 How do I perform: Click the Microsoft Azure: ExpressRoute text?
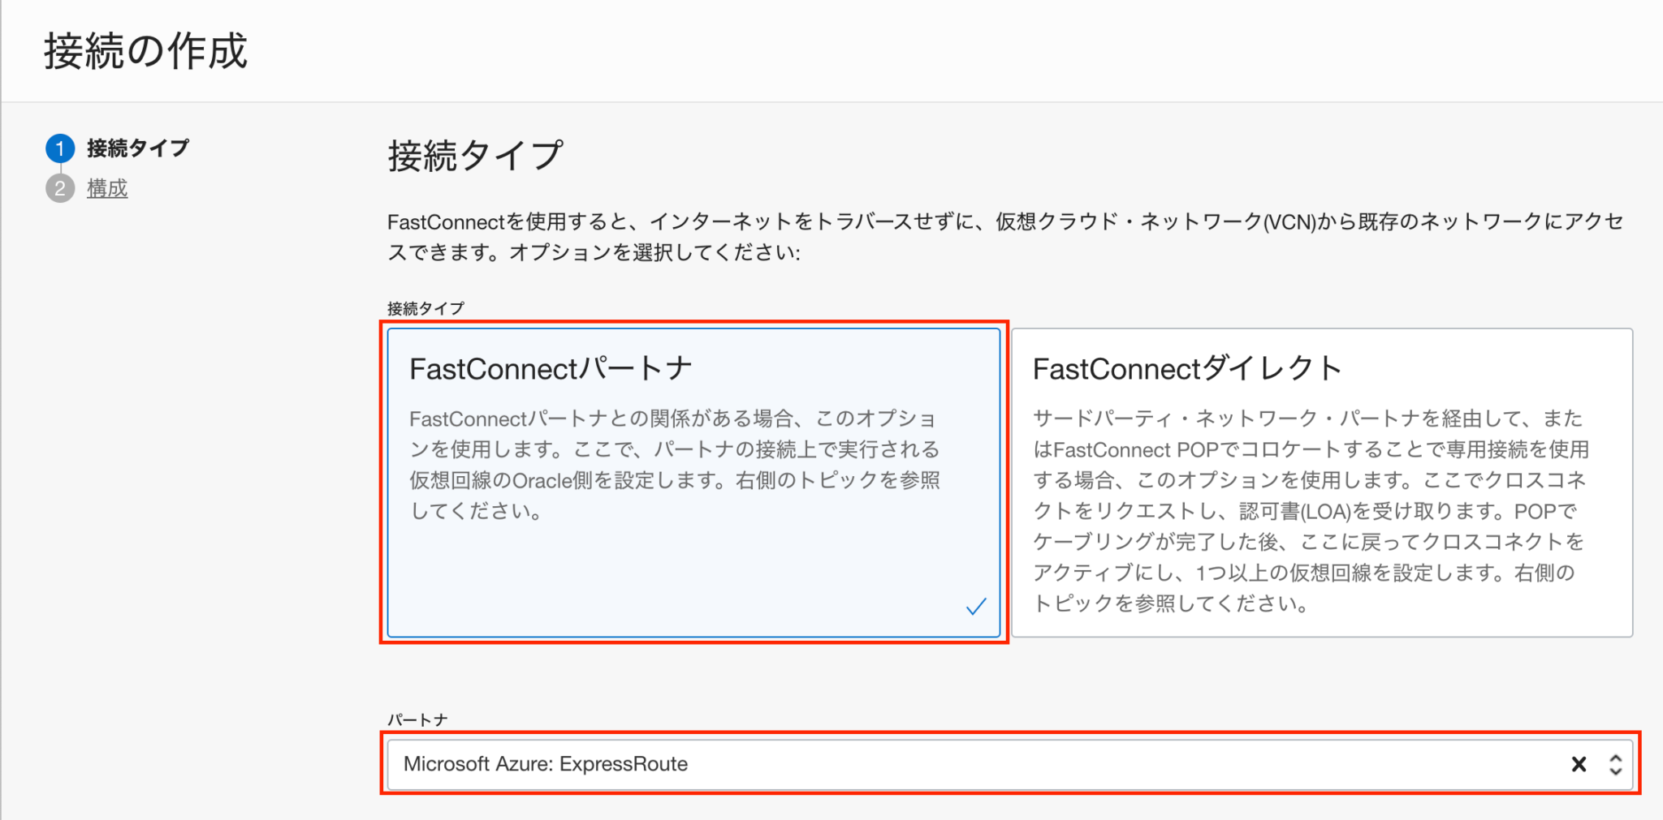pos(548,763)
